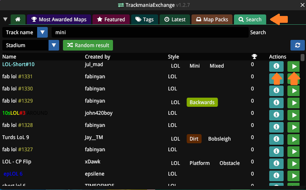This screenshot has width=306, height=190.
Task: Play the epLOL 6 map
Action: point(293,176)
